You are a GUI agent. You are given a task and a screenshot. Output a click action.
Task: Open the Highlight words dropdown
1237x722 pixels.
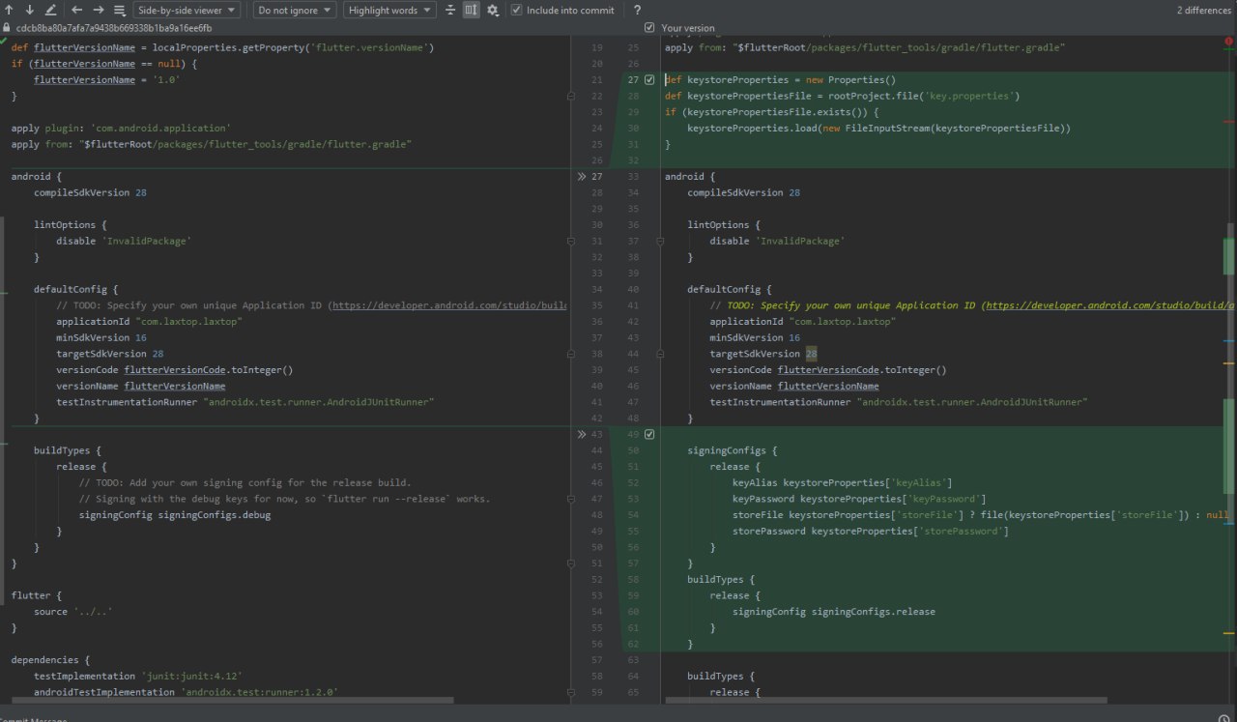pyautogui.click(x=389, y=10)
